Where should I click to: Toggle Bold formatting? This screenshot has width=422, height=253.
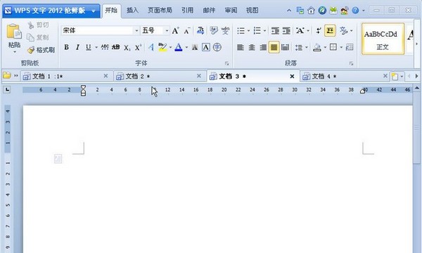(x=66, y=47)
